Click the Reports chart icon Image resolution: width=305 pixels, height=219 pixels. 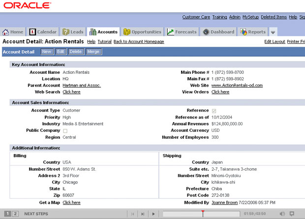pyautogui.click(x=244, y=32)
